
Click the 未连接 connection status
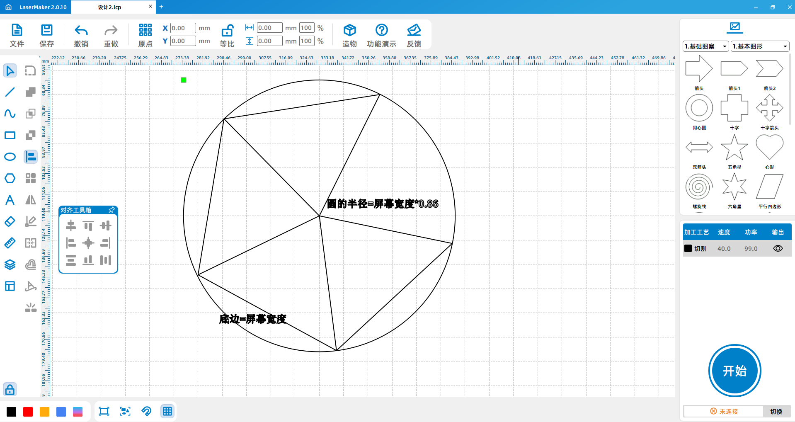click(724, 411)
